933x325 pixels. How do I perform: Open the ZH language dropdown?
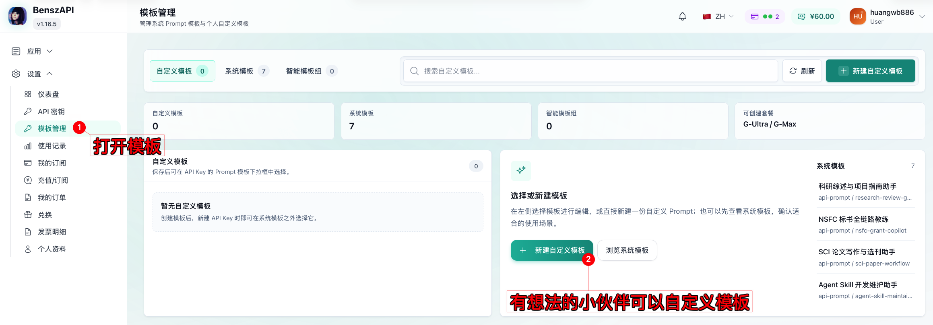pyautogui.click(x=718, y=16)
